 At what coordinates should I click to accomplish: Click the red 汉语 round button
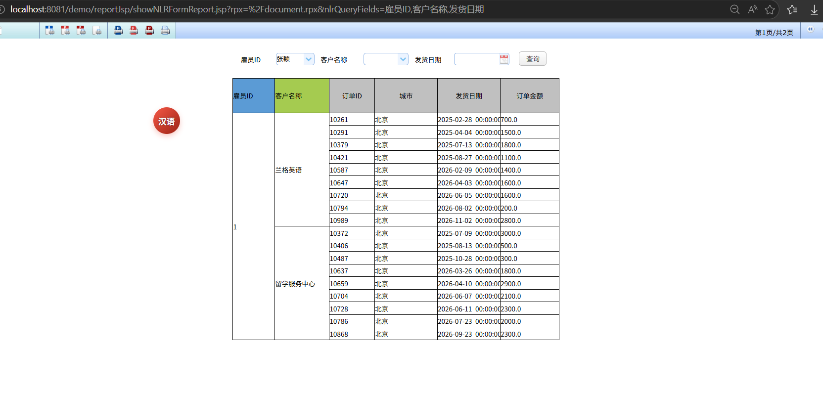tap(167, 121)
